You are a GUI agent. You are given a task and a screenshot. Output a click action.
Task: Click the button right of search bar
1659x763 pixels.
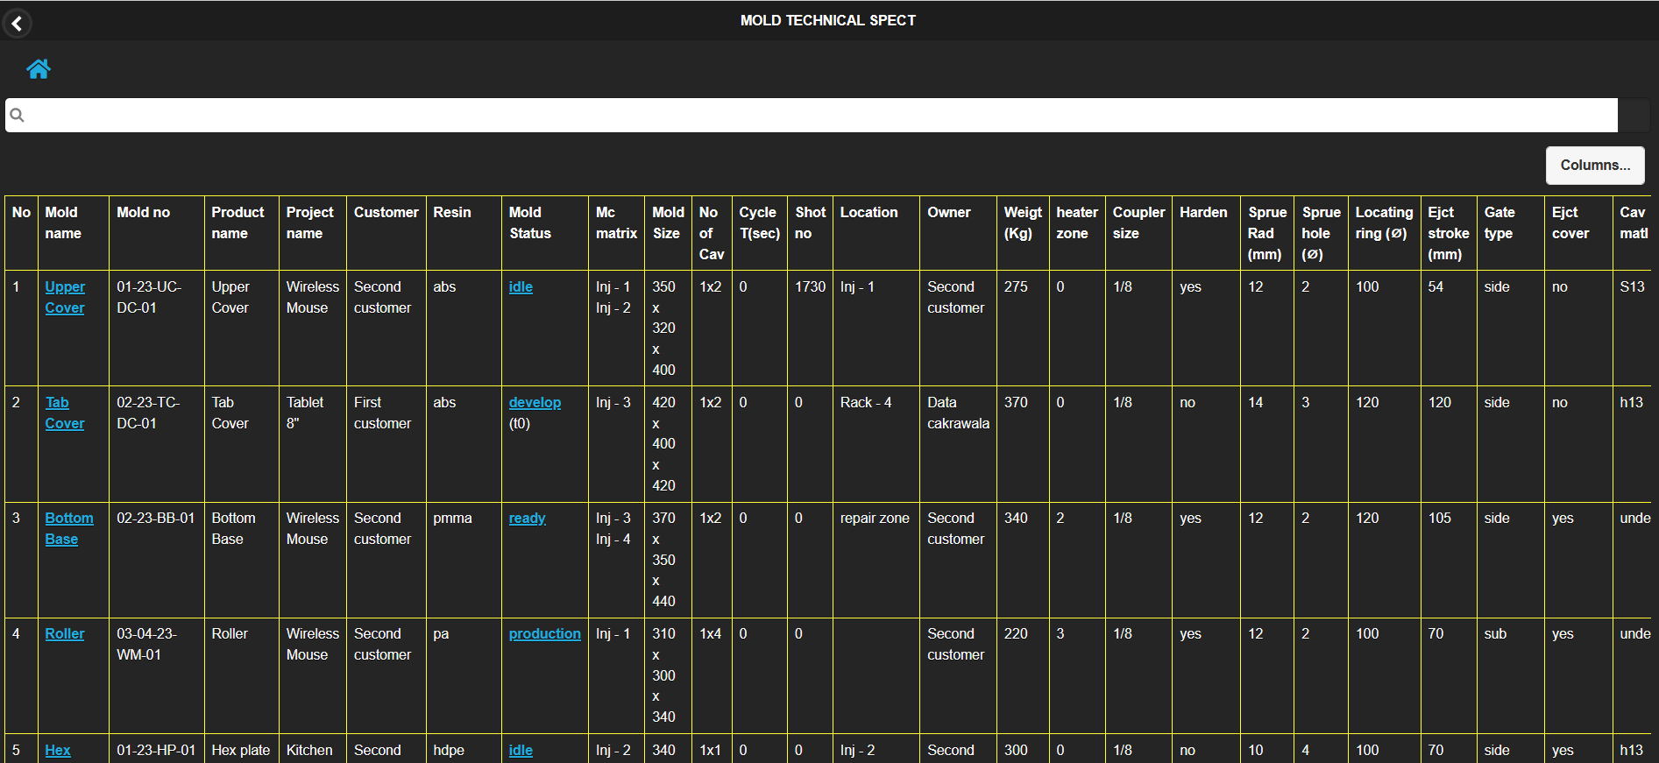(1634, 116)
